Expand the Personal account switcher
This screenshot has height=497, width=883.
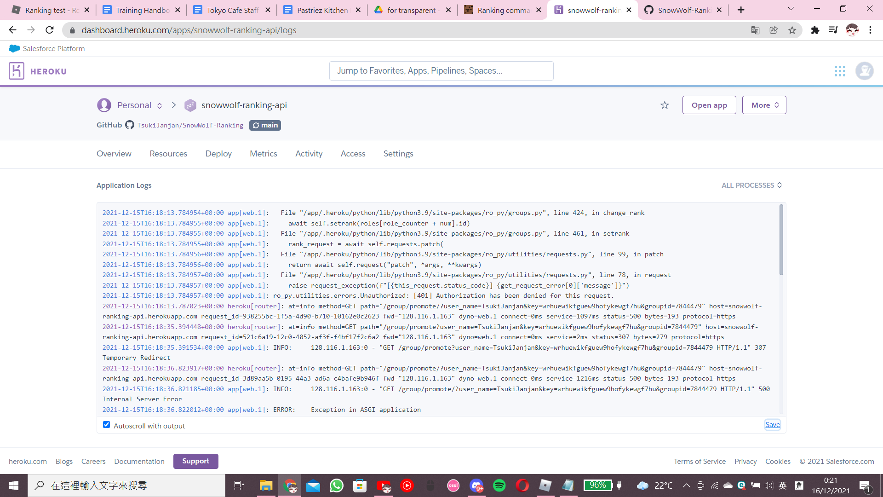160,105
